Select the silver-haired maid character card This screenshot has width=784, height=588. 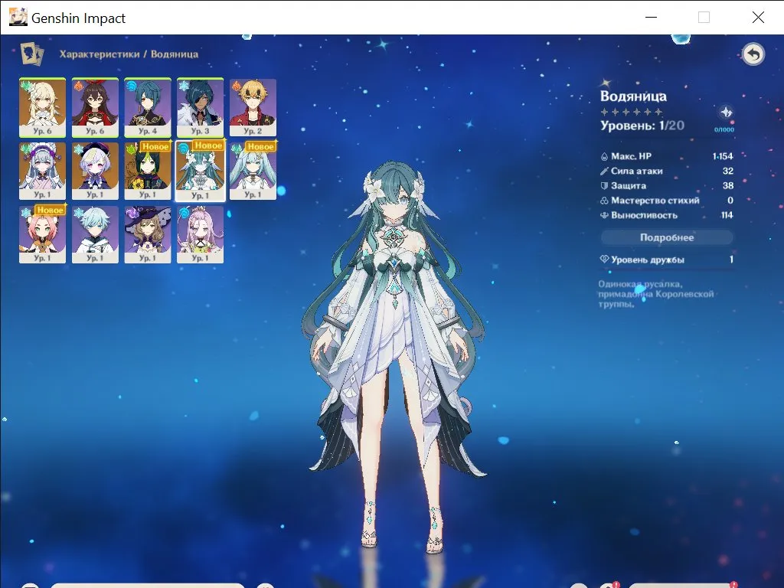43,171
